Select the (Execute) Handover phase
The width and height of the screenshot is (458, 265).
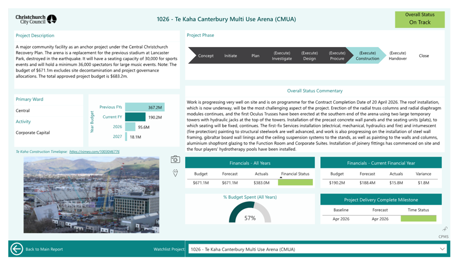(x=397, y=56)
